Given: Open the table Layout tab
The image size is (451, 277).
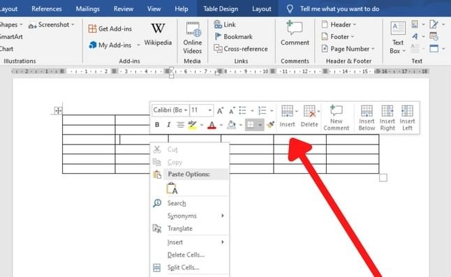Looking at the screenshot, I should 262,9.
